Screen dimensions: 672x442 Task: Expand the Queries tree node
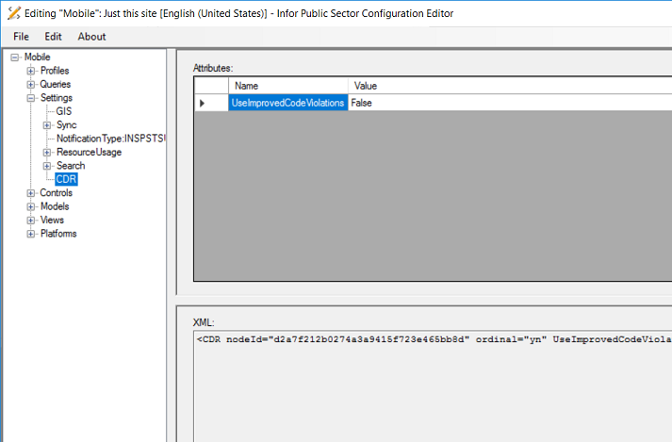(x=31, y=85)
